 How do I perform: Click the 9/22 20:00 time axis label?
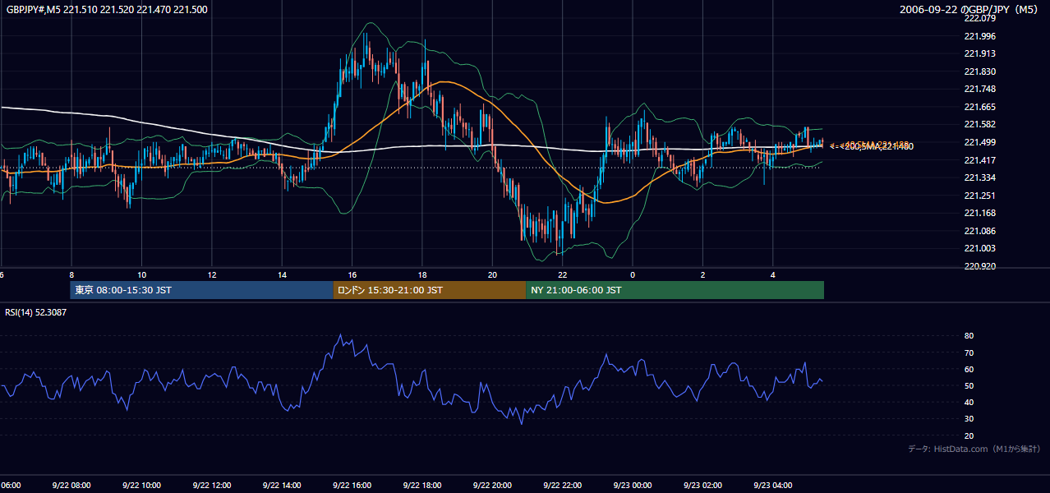(492, 486)
